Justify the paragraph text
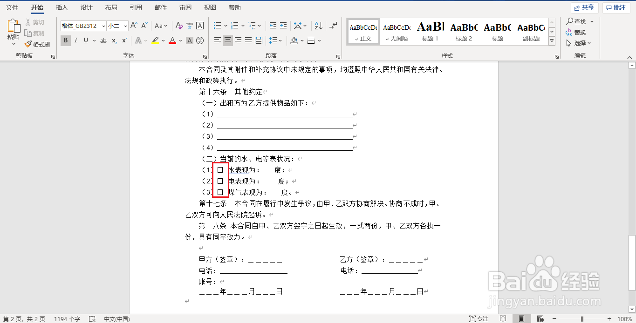The image size is (636, 323). click(248, 40)
